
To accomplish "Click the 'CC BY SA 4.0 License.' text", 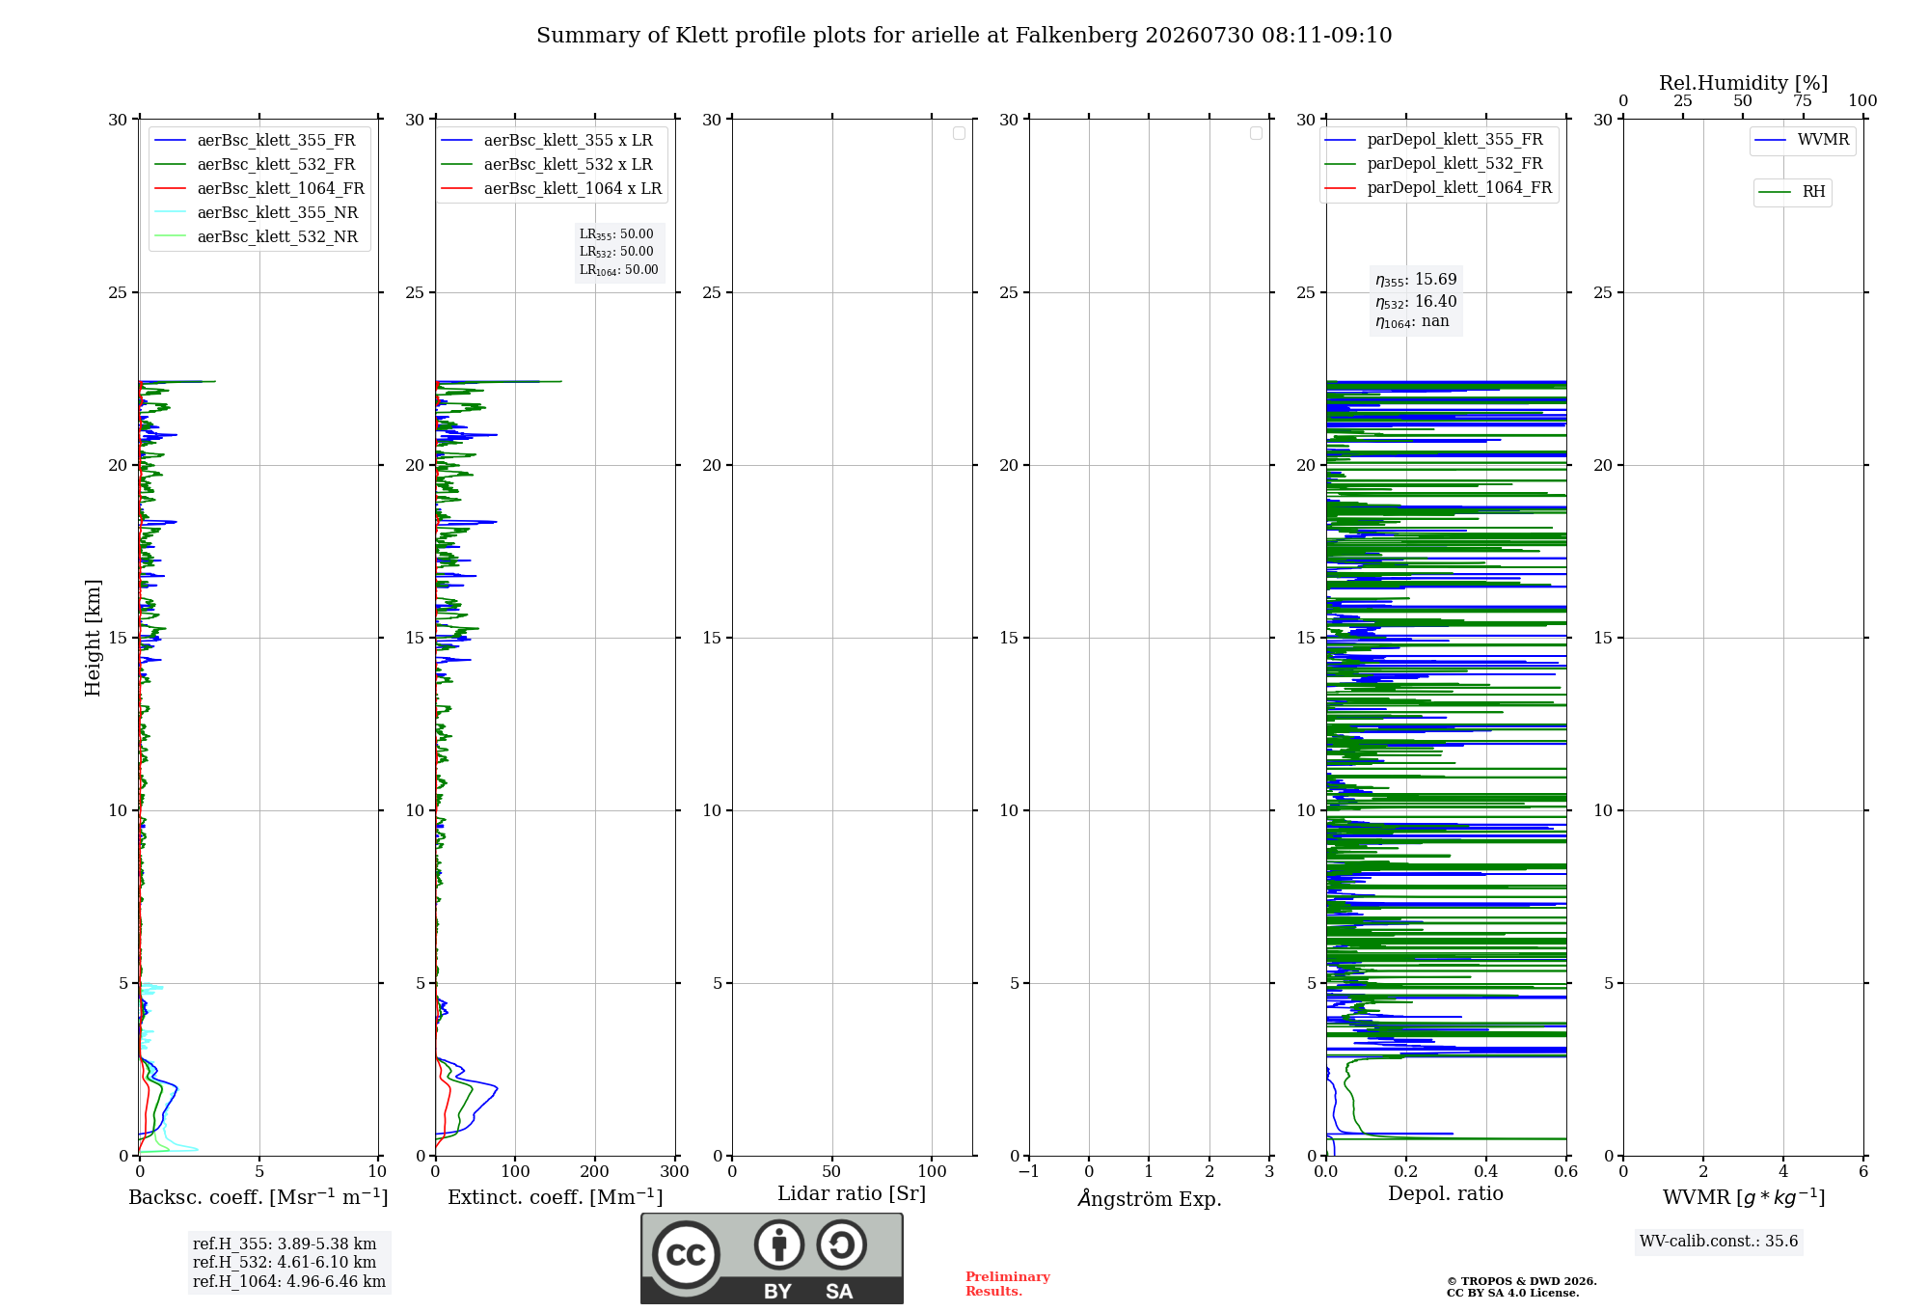I will [x=1512, y=1293].
